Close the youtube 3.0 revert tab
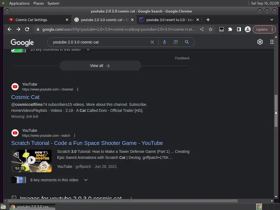Screen dimensions: 280x210 coord(198,20)
